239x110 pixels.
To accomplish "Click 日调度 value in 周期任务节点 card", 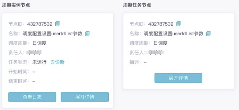I will pos(160,43).
